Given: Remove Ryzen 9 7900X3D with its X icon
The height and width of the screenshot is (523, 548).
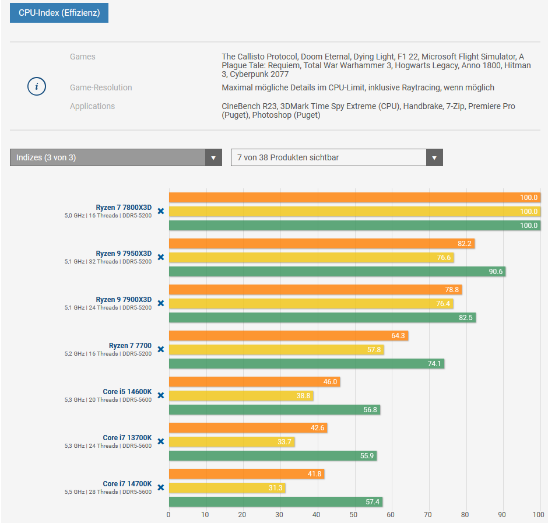Looking at the screenshot, I should point(161,303).
